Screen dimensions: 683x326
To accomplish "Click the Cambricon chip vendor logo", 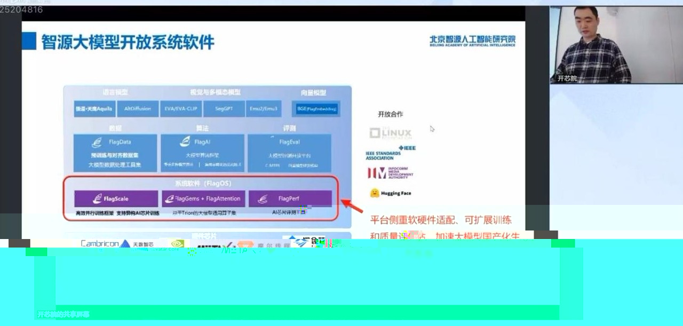I will click(100, 244).
